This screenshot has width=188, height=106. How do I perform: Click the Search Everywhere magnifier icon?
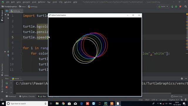click(186, 6)
